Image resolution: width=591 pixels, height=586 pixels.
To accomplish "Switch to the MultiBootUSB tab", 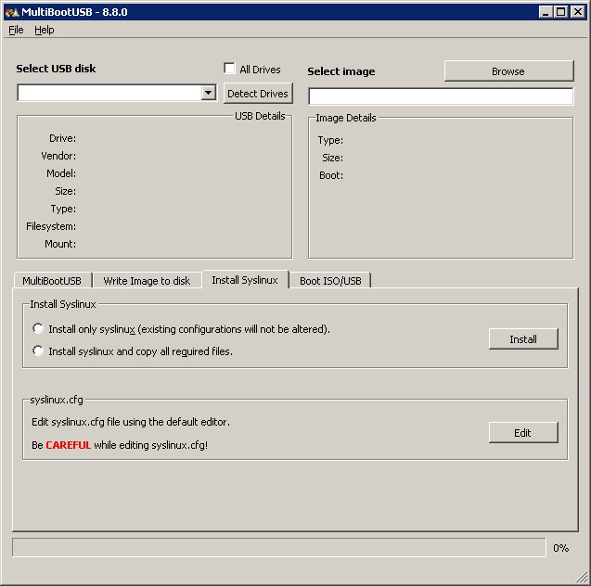I will click(52, 281).
